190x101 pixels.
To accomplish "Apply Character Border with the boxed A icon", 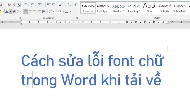I will click(x=19, y=5).
